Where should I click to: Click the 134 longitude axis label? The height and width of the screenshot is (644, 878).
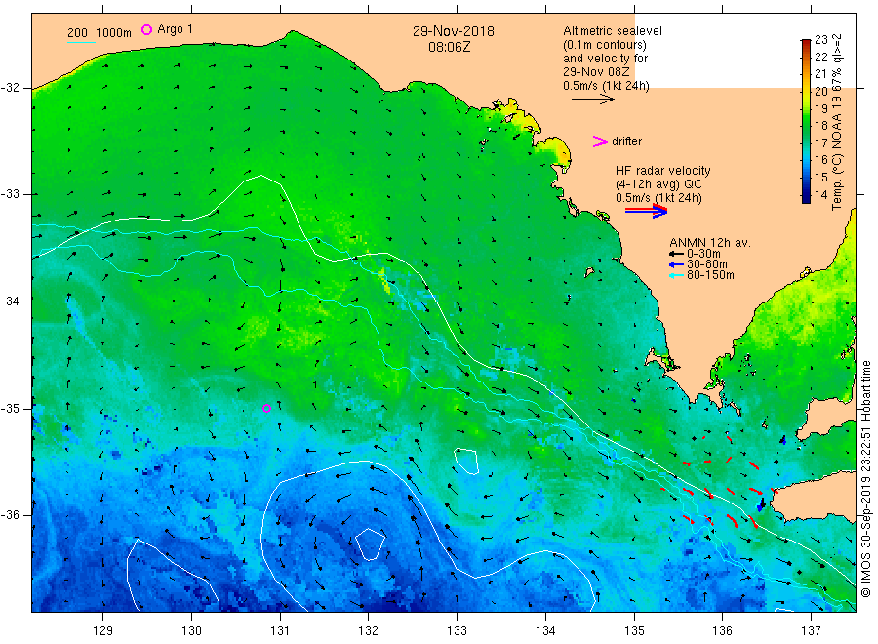545,631
